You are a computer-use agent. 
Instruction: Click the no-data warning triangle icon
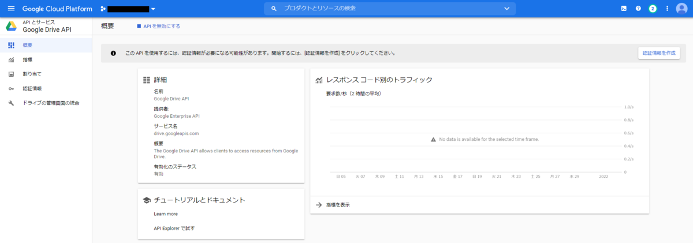433,139
